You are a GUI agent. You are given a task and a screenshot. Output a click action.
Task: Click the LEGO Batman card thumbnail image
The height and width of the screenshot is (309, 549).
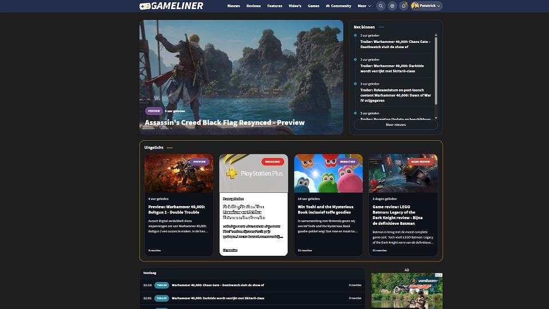tap(403, 173)
